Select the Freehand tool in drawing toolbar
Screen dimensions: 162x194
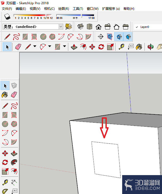coord(16,37)
